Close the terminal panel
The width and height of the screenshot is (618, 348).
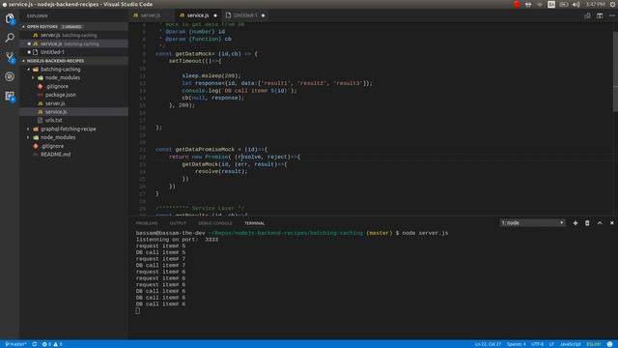(x=611, y=223)
